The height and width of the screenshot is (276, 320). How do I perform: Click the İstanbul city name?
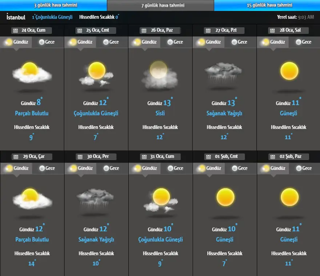coord(16,17)
